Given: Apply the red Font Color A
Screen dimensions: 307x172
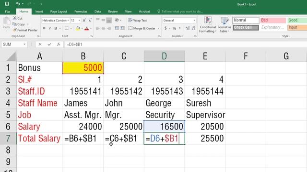Looking at the screenshot, I should 86,28.
